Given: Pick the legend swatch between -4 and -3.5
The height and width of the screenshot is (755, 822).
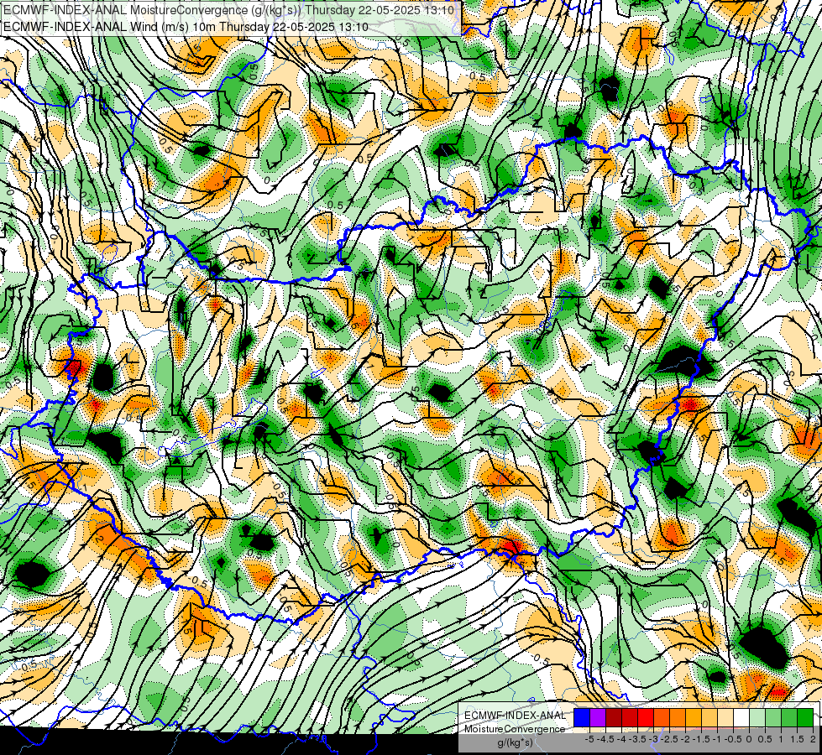Looking at the screenshot, I should pos(630,717).
